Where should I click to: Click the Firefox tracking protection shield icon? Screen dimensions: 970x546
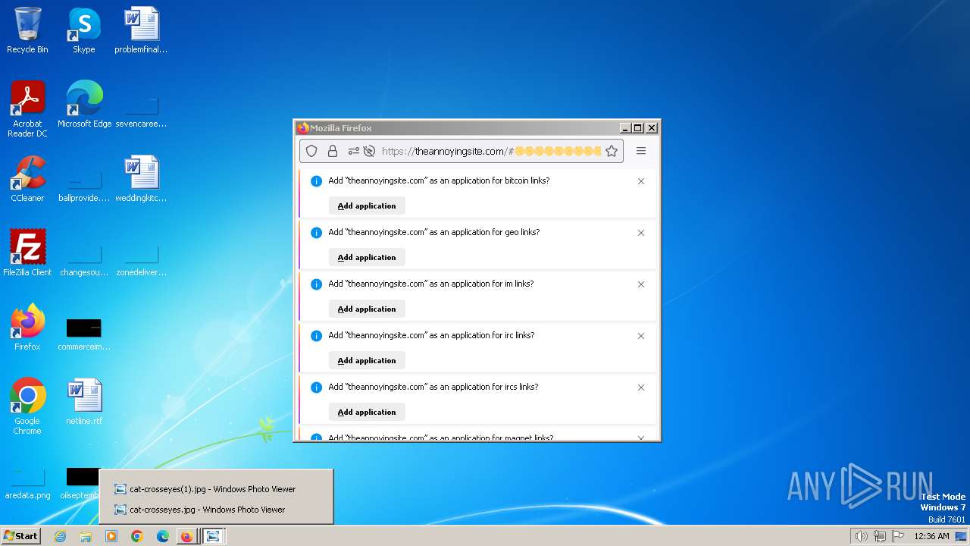[x=311, y=151]
